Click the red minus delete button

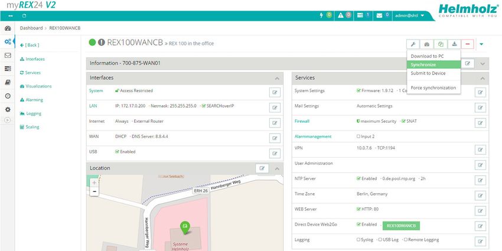coord(468,44)
